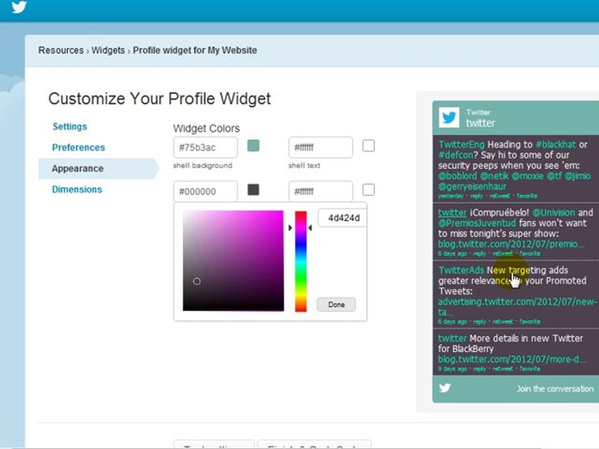Screen dimensions: 599x449
Task: Click the 'Customize Your Profile Widget' heading
Action: pyautogui.click(x=160, y=99)
